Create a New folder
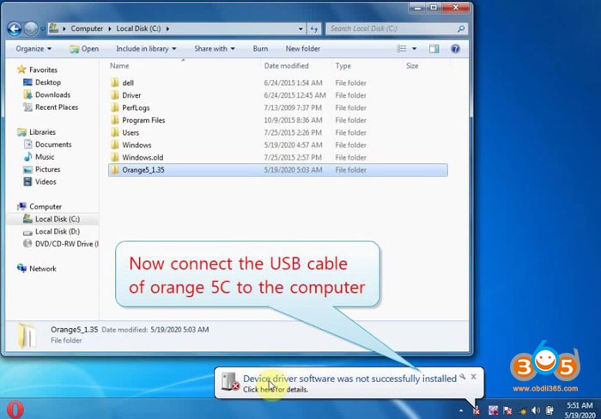Viewport: 601px width, 419px height. [x=302, y=49]
